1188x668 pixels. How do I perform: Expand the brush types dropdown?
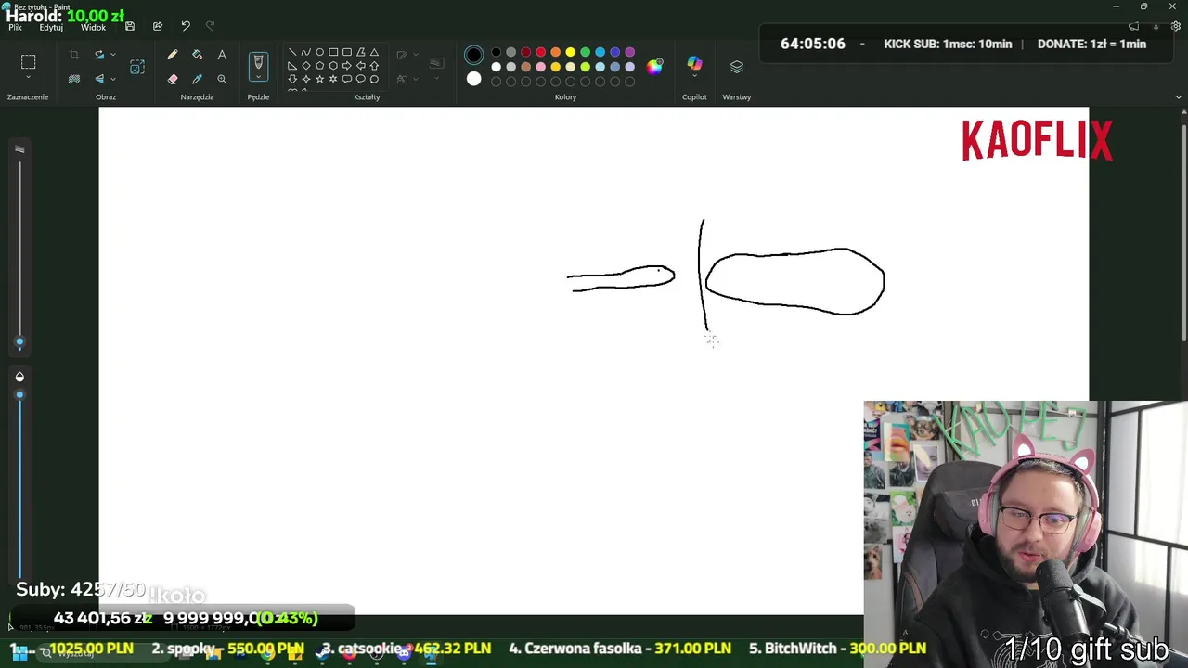pyautogui.click(x=258, y=78)
